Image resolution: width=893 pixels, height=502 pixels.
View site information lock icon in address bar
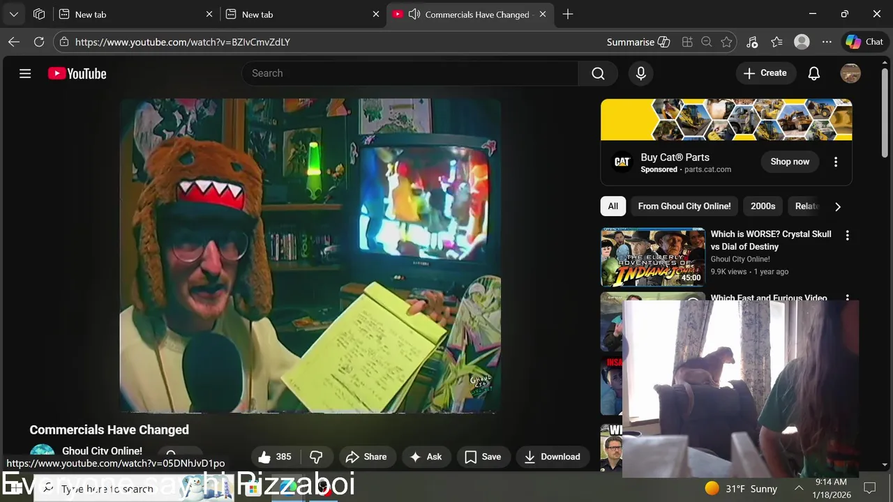[x=64, y=42]
